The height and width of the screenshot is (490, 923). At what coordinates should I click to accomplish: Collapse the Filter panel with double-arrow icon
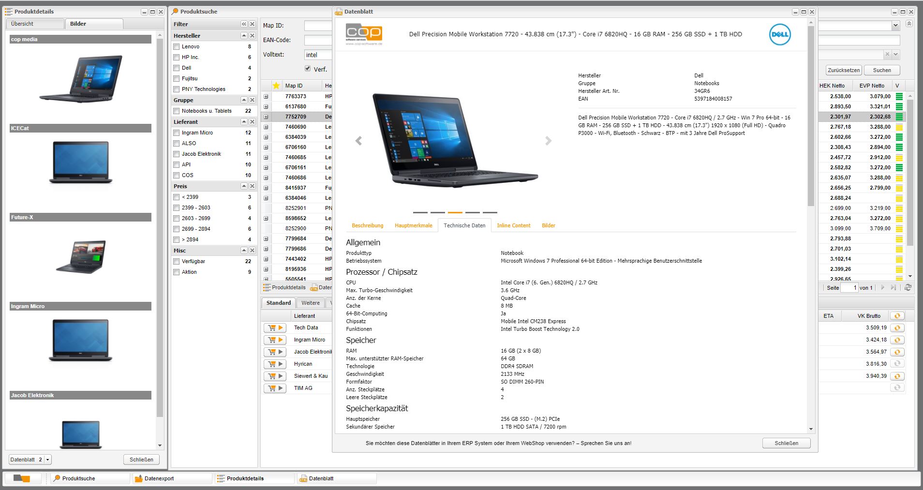(x=244, y=24)
